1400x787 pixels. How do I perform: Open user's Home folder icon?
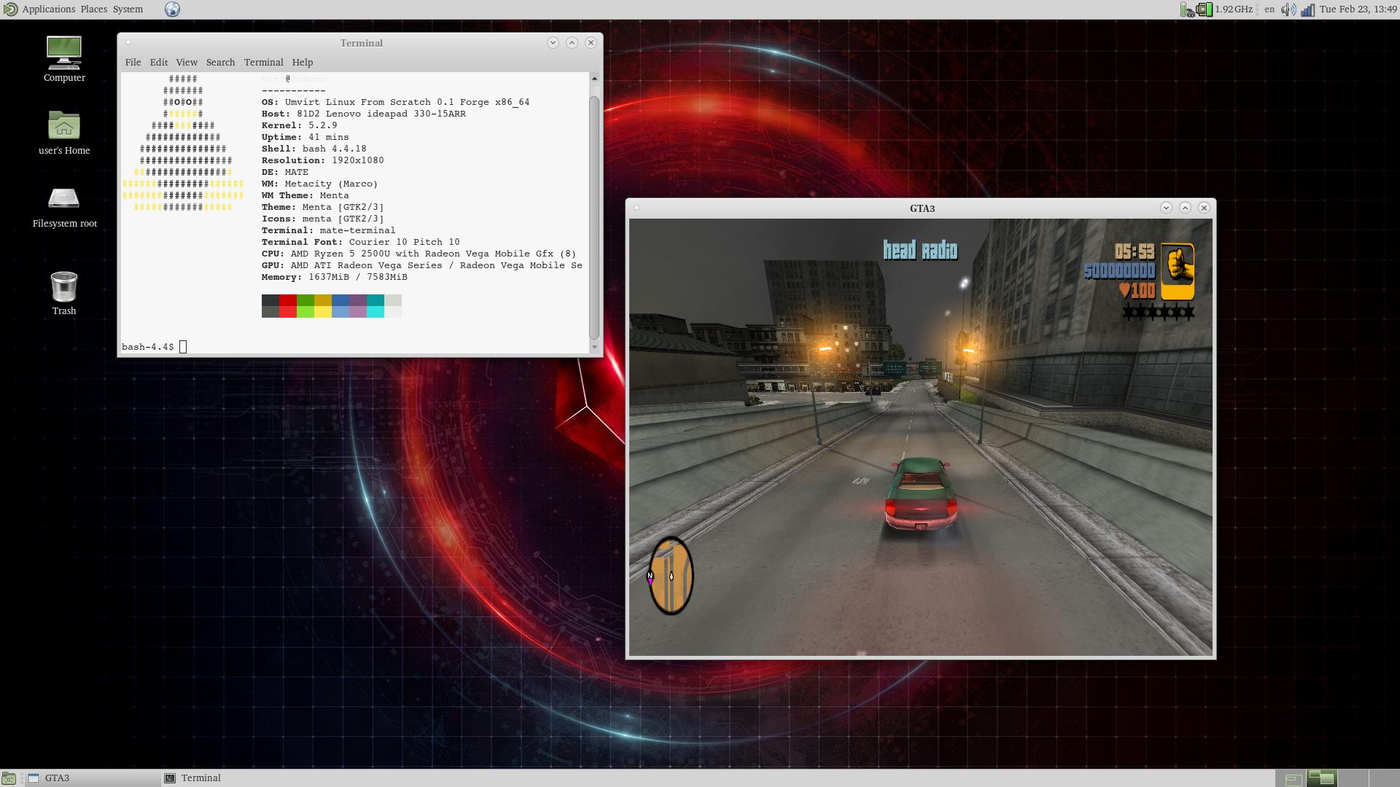pyautogui.click(x=64, y=127)
